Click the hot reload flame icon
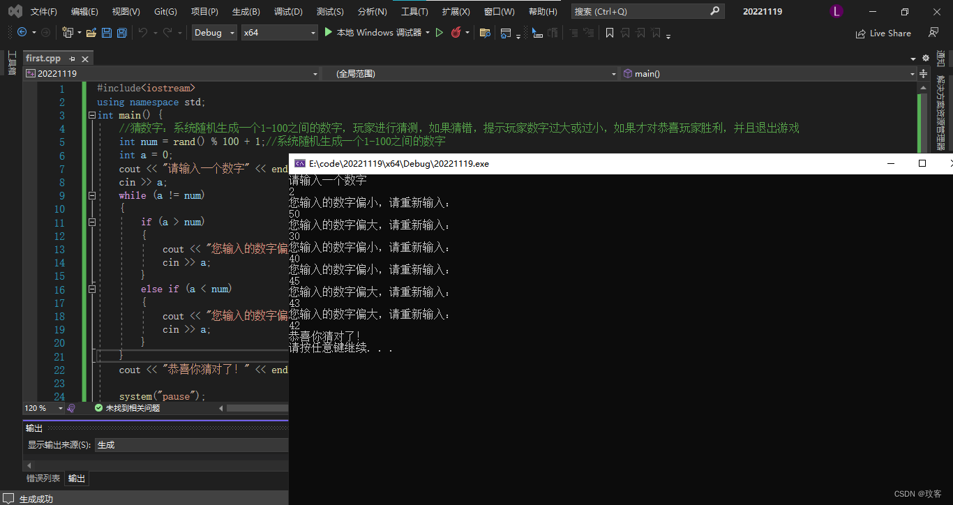The image size is (953, 505). (456, 33)
